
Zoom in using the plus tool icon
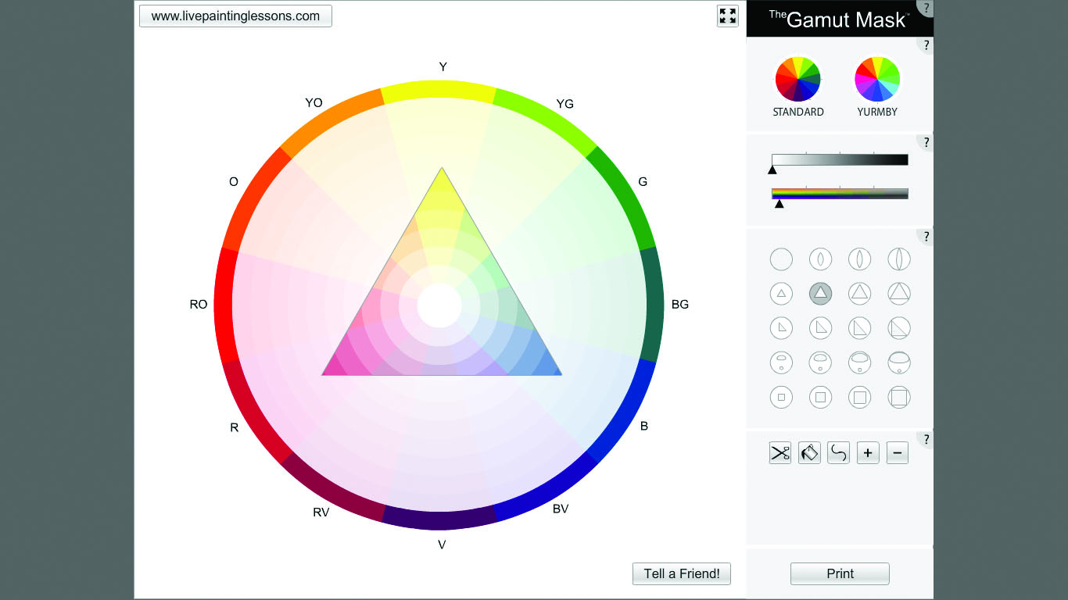pos(868,452)
